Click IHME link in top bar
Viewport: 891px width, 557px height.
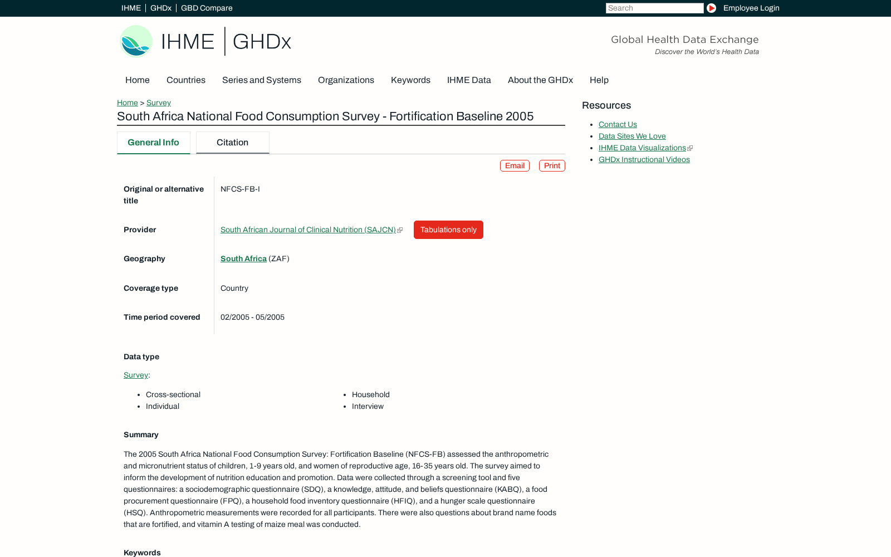(x=131, y=8)
